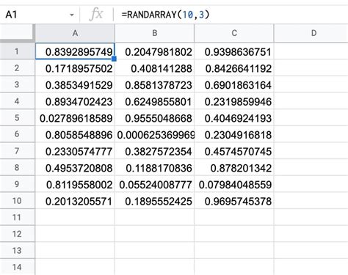Select cell containing 0.878201342
The width and height of the screenshot is (348, 275).
(234, 167)
